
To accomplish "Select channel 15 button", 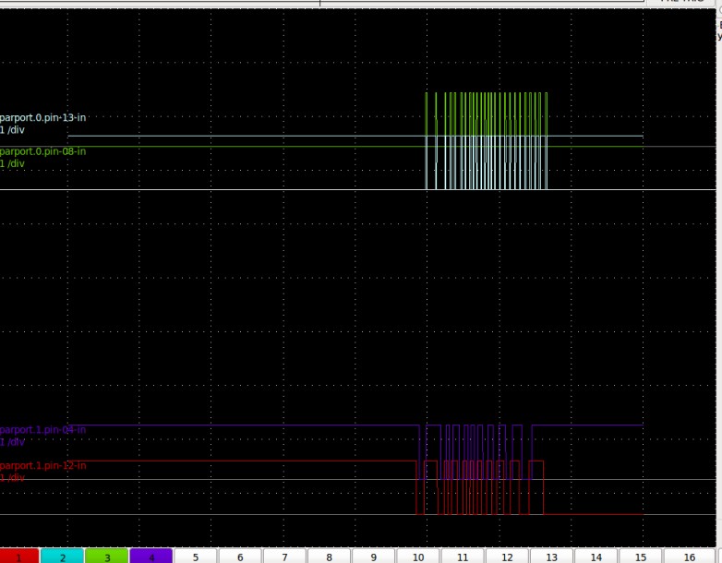I will coord(641,557).
